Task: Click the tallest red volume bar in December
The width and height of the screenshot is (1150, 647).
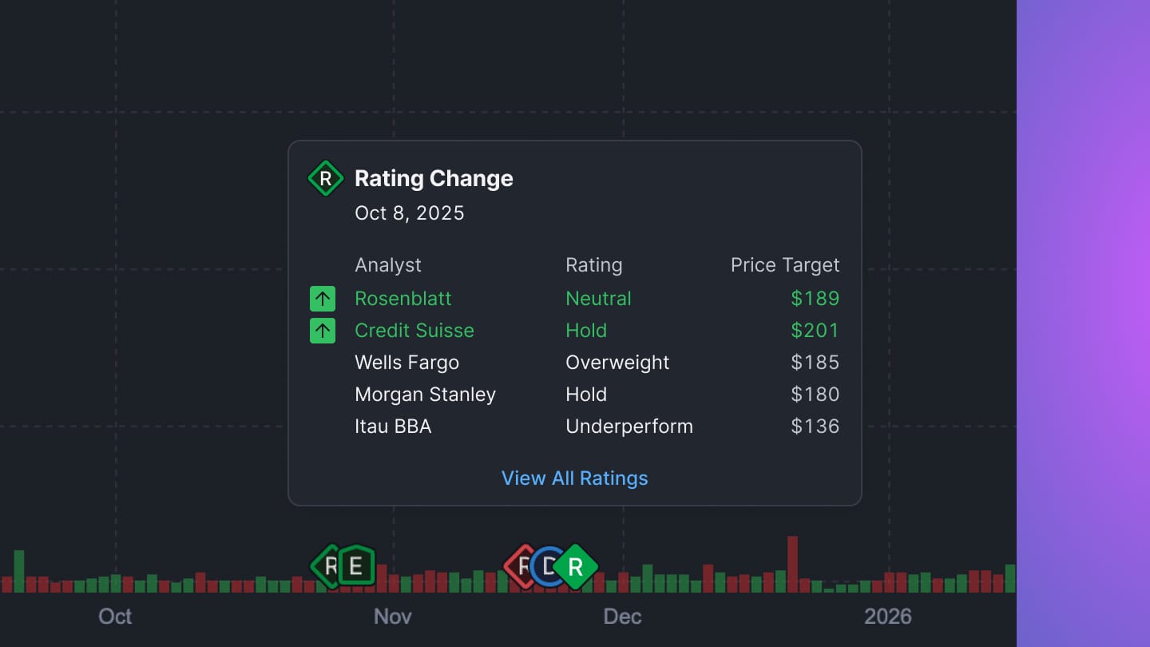Action: pos(792,564)
